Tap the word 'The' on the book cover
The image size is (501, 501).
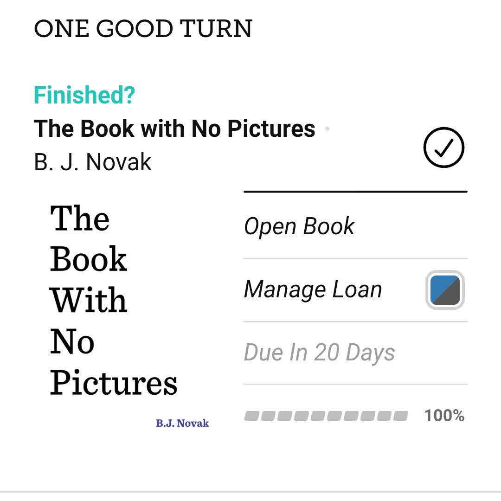[x=80, y=218]
